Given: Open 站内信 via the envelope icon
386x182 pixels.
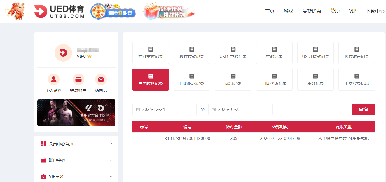Looking at the screenshot, I should [101, 79].
